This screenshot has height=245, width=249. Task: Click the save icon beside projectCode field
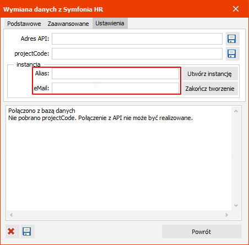point(232,54)
